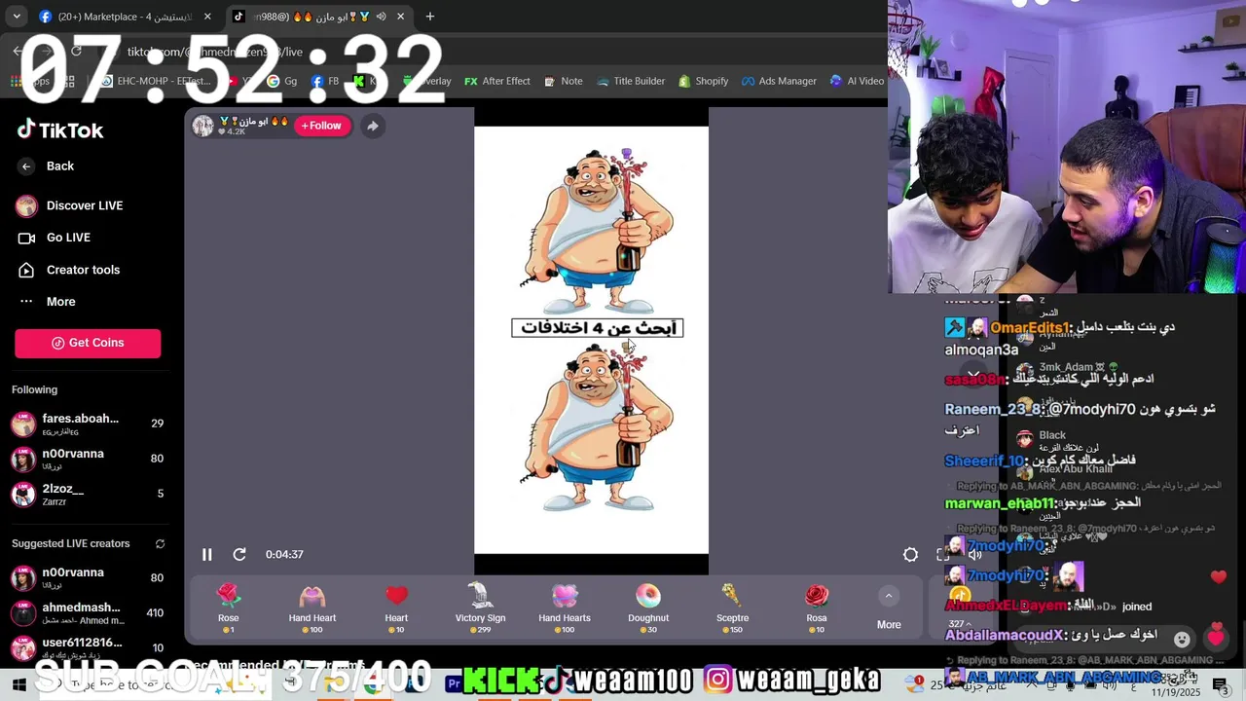The image size is (1246, 701).
Task: Switch to the Facebook Marketplace tab
Action: pos(124,17)
